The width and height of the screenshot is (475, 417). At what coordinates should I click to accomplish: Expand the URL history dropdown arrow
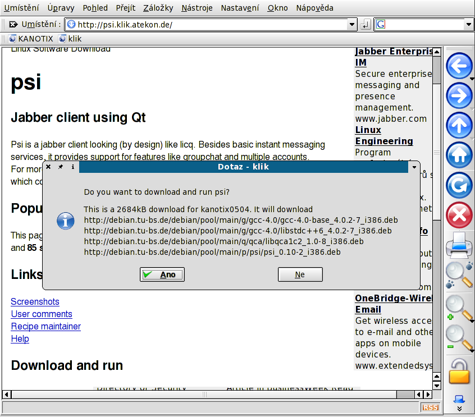point(351,25)
